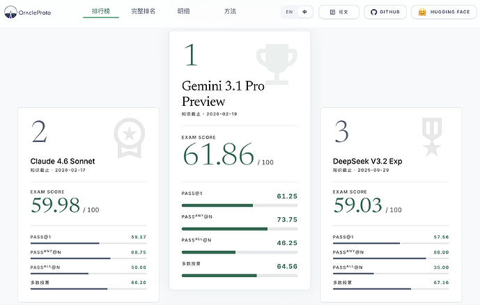480x305 pixels.
Task: Click the 57.56 value on DeepSeek card
Action: [441, 237]
